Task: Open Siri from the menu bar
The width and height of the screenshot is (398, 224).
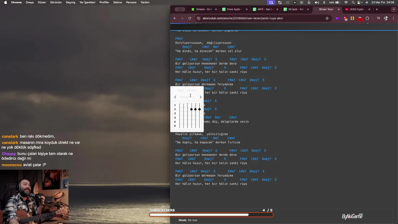Action: [367, 2]
